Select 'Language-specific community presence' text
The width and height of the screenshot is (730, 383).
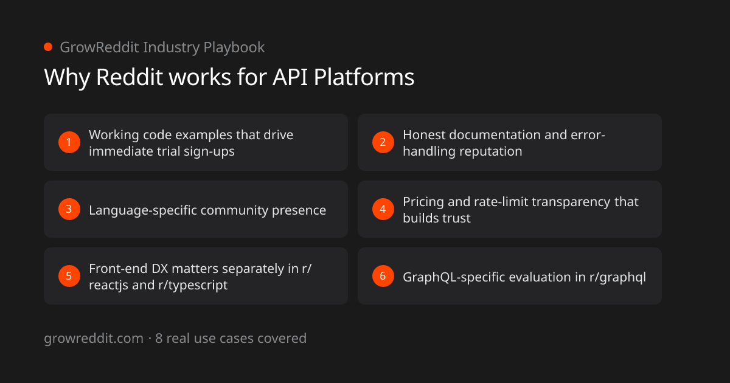(207, 210)
